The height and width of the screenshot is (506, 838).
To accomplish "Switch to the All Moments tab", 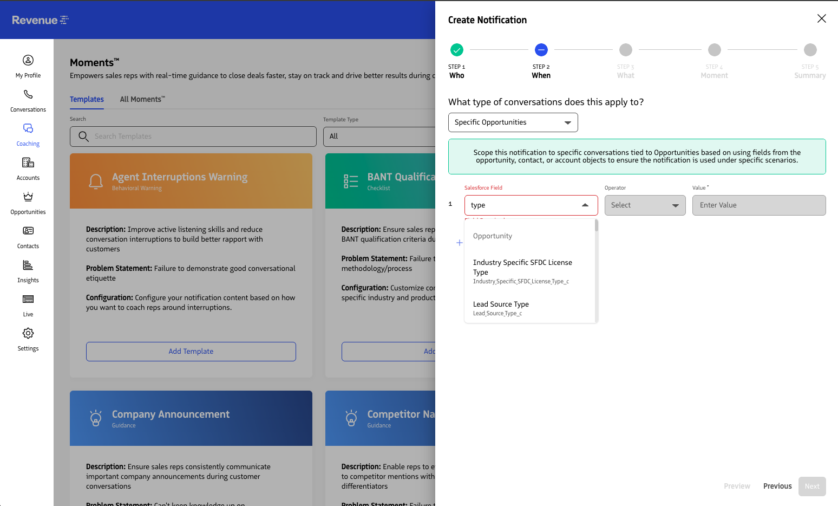I will [142, 99].
